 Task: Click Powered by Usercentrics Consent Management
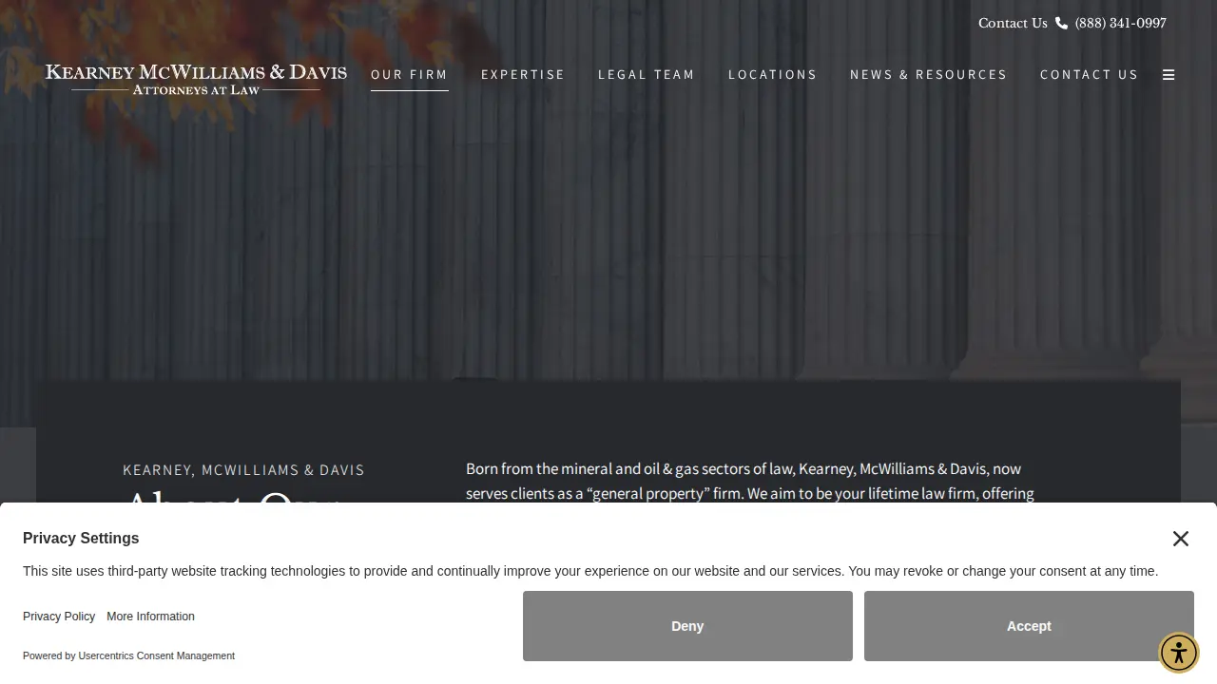[x=128, y=655]
